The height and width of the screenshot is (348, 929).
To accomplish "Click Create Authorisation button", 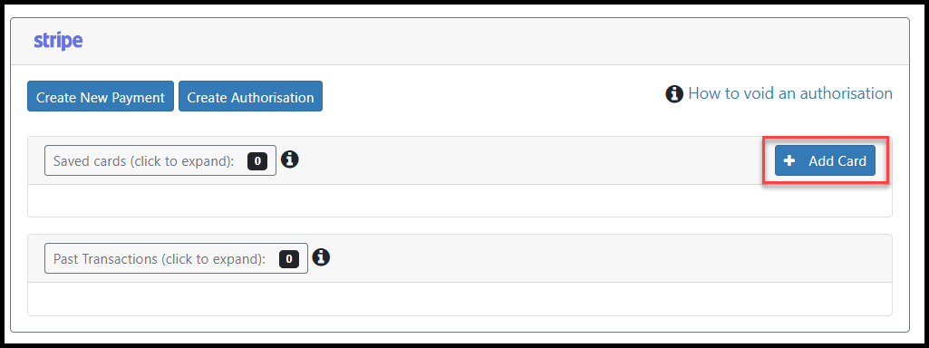I will click(251, 96).
